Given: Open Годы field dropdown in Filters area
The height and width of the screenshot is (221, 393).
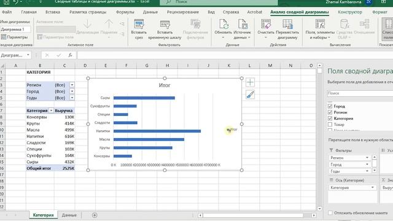Looking at the screenshot, I should pyautogui.click(x=367, y=171).
